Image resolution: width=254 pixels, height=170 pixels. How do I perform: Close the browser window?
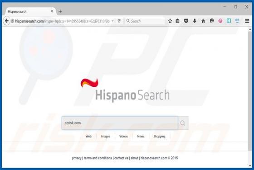click(247, 7)
